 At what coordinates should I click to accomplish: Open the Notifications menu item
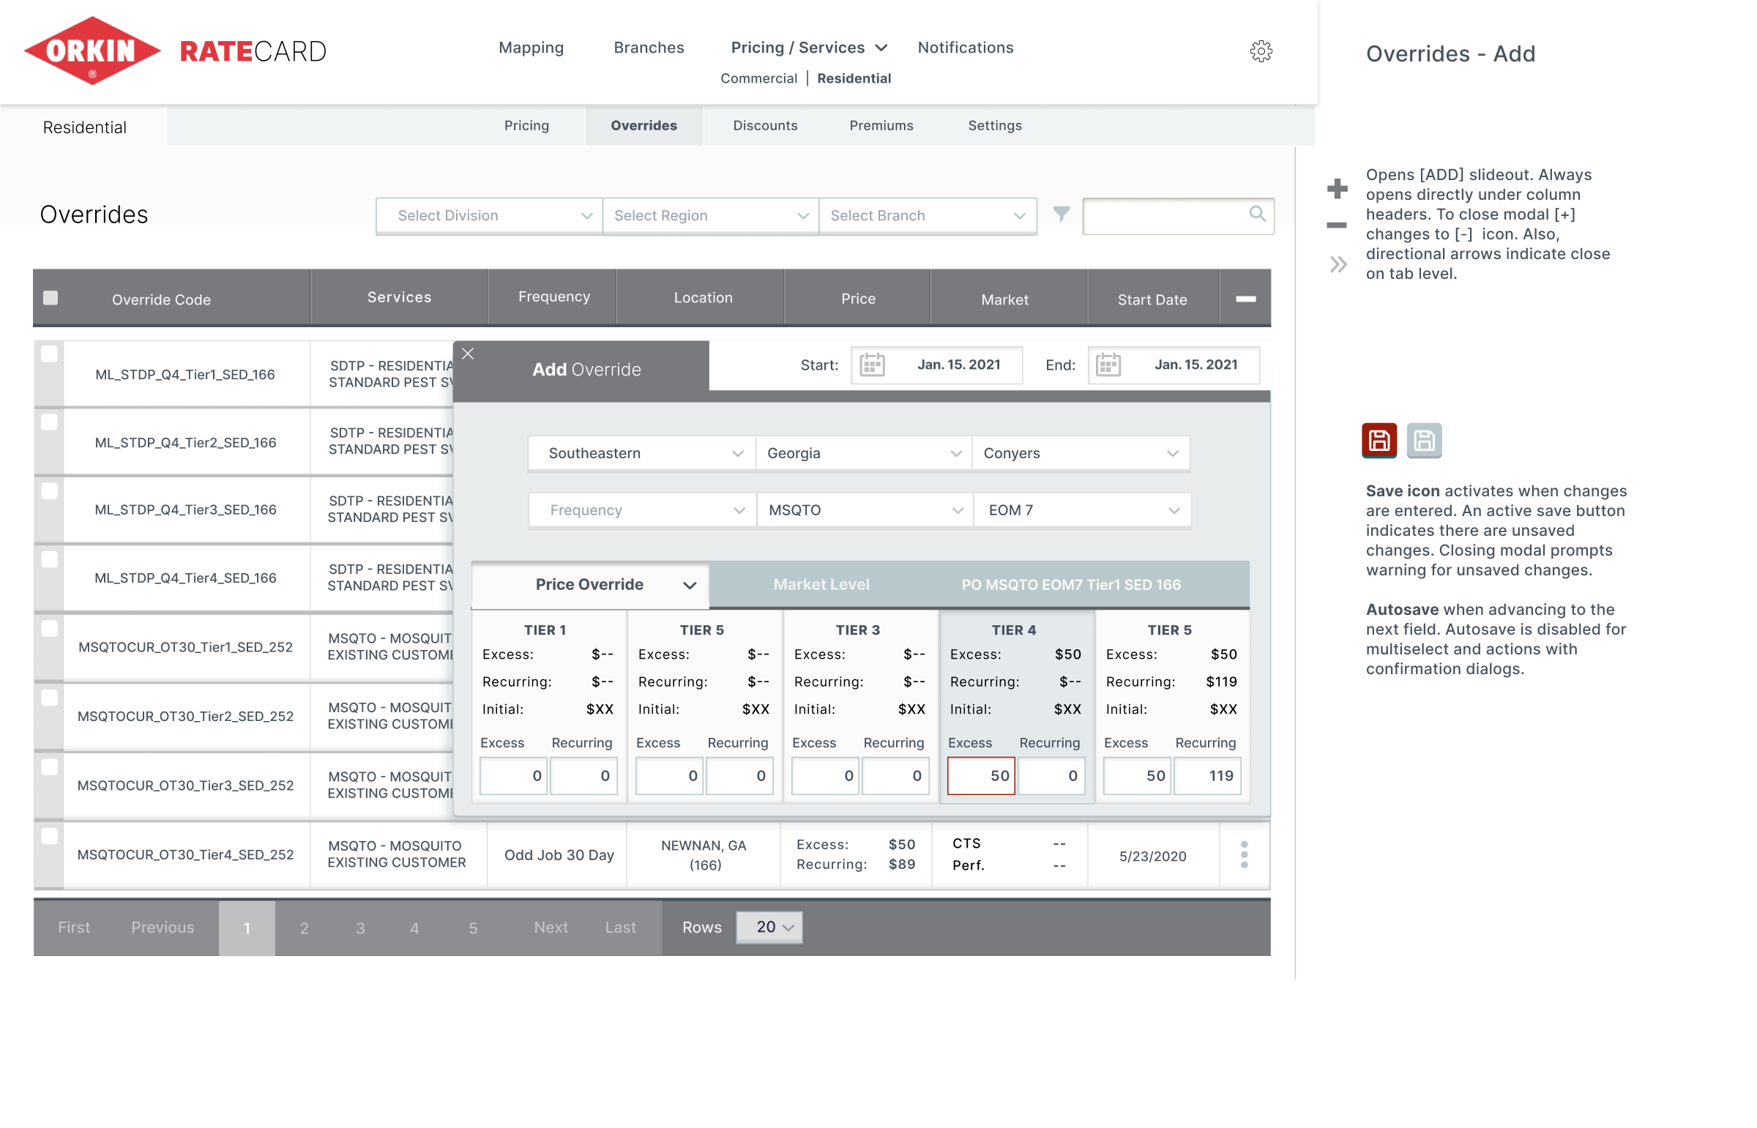click(x=965, y=48)
